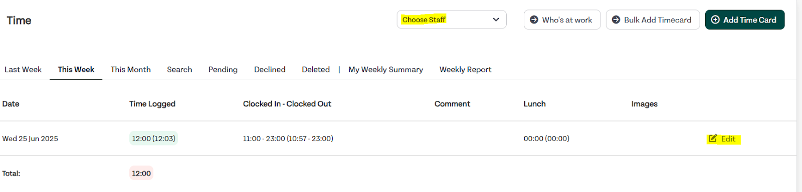Viewport: 802px width, 192px height.
Task: Click the pencil edit icon for Wed 25 Jun
Action: [x=713, y=138]
